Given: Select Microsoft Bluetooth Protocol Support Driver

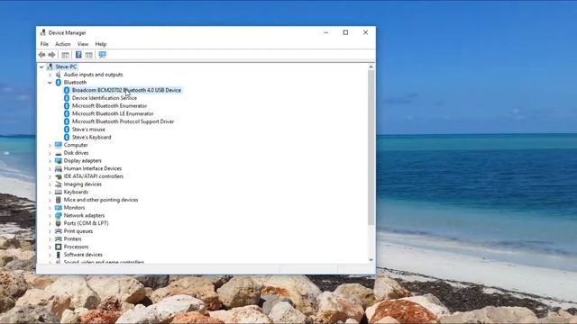Looking at the screenshot, I should coord(123,121).
